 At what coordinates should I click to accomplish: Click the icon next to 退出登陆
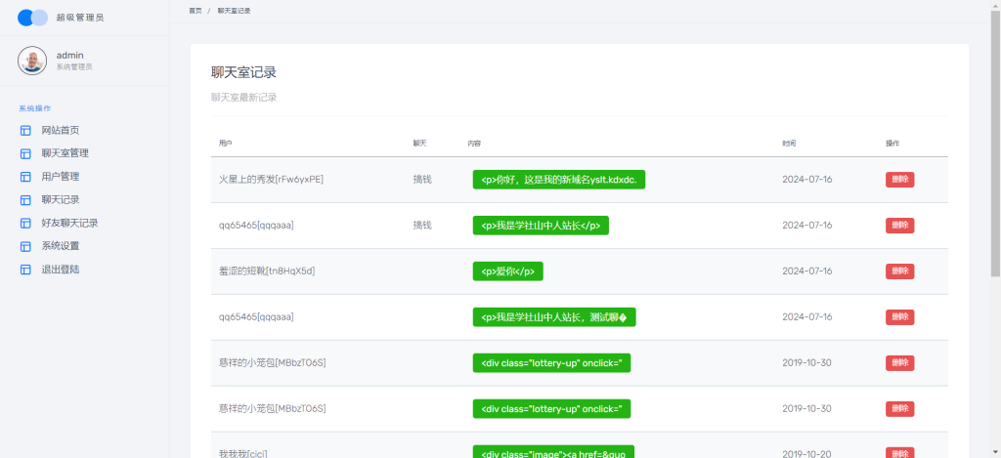tap(25, 270)
